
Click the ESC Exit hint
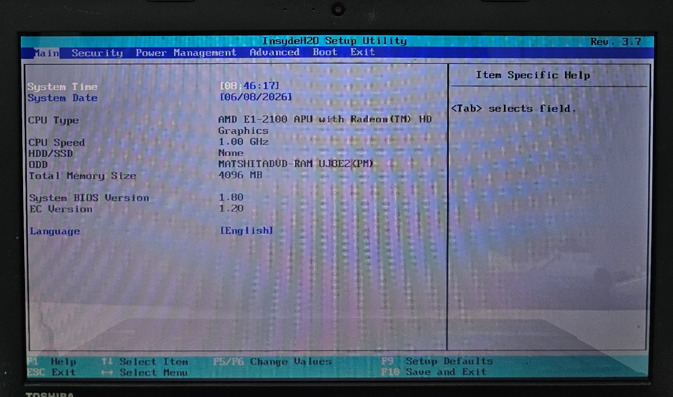51,372
